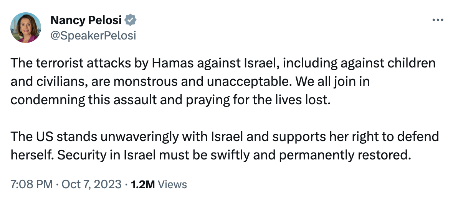Click the 7:08 PM timestamp
The image size is (453, 197).
[31, 184]
